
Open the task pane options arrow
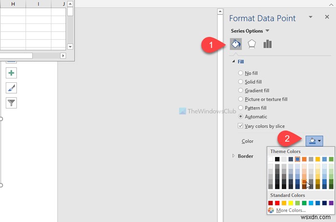tap(310, 17)
